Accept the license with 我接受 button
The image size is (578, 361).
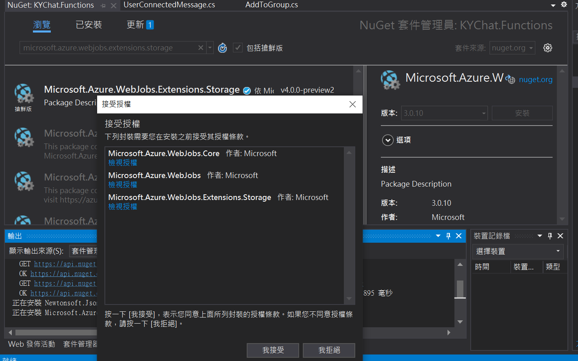(273, 350)
